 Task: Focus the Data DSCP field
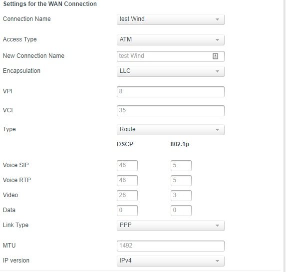tap(127, 210)
